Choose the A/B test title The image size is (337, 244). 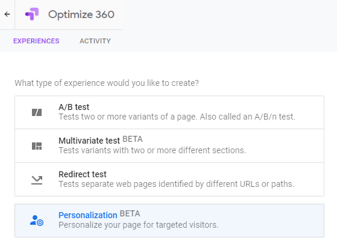coord(74,107)
